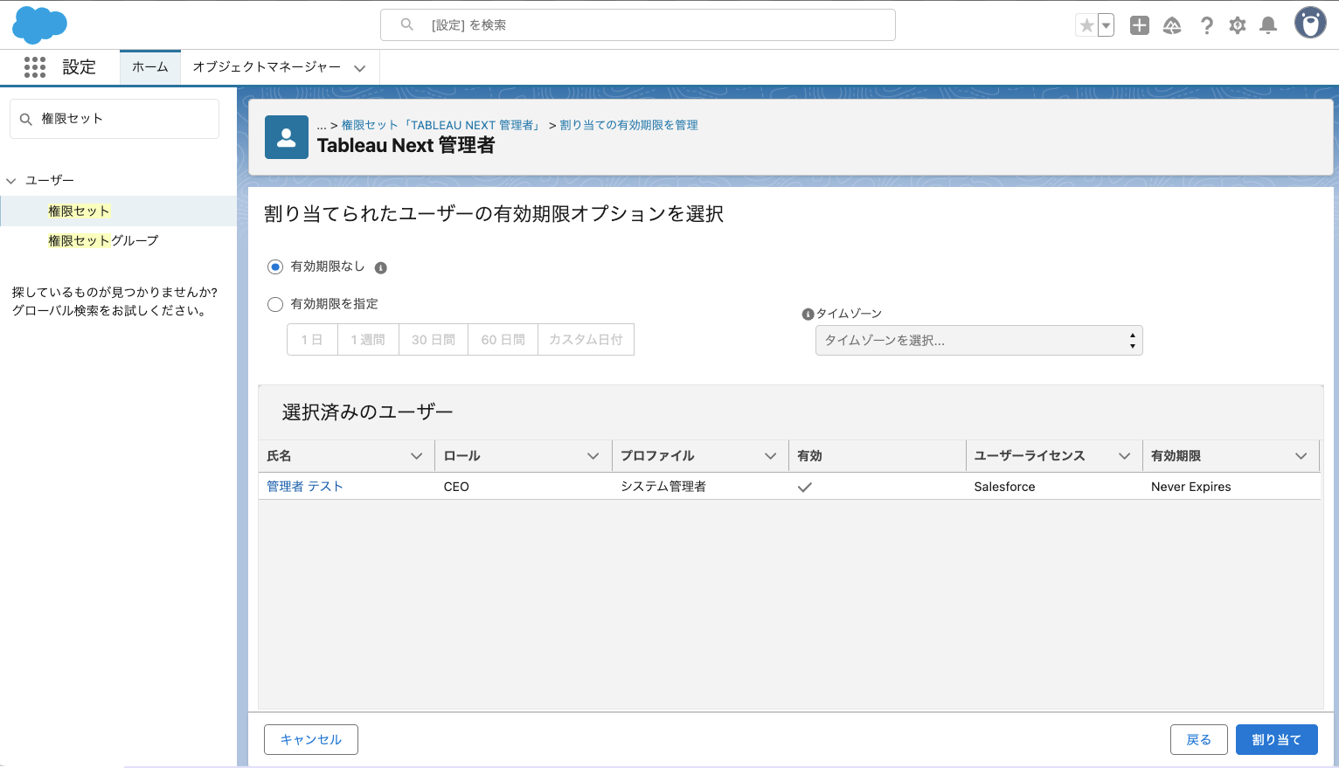Click the Tableau Next permission set icon

(x=287, y=137)
